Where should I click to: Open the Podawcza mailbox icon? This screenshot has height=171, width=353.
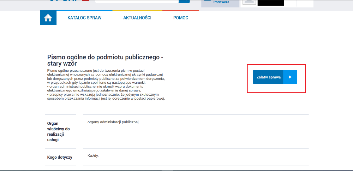[208, 1]
